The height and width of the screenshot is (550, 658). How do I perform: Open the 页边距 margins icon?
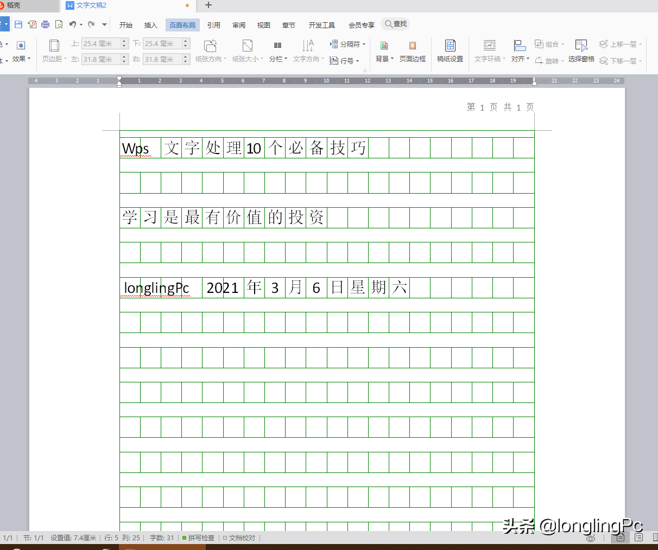tap(54, 46)
